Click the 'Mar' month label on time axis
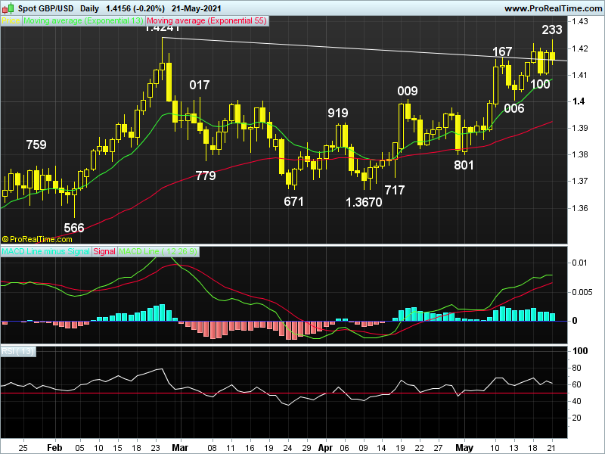Viewport: 605px width, 454px height. coord(180,448)
